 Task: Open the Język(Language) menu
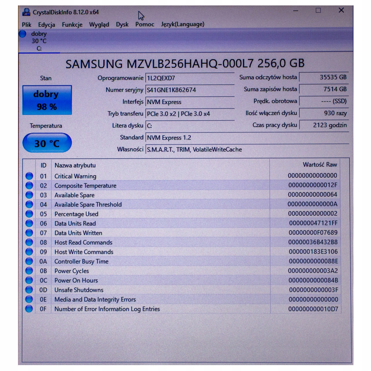pos(182,24)
